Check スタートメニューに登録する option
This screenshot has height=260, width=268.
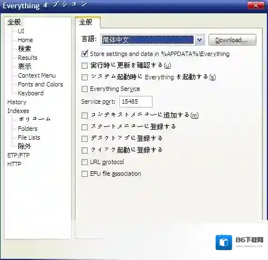(85, 127)
